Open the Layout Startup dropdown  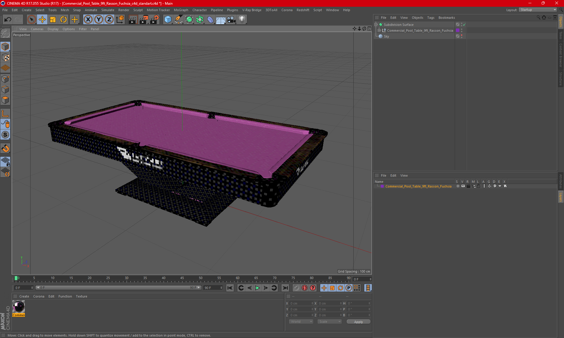538,10
